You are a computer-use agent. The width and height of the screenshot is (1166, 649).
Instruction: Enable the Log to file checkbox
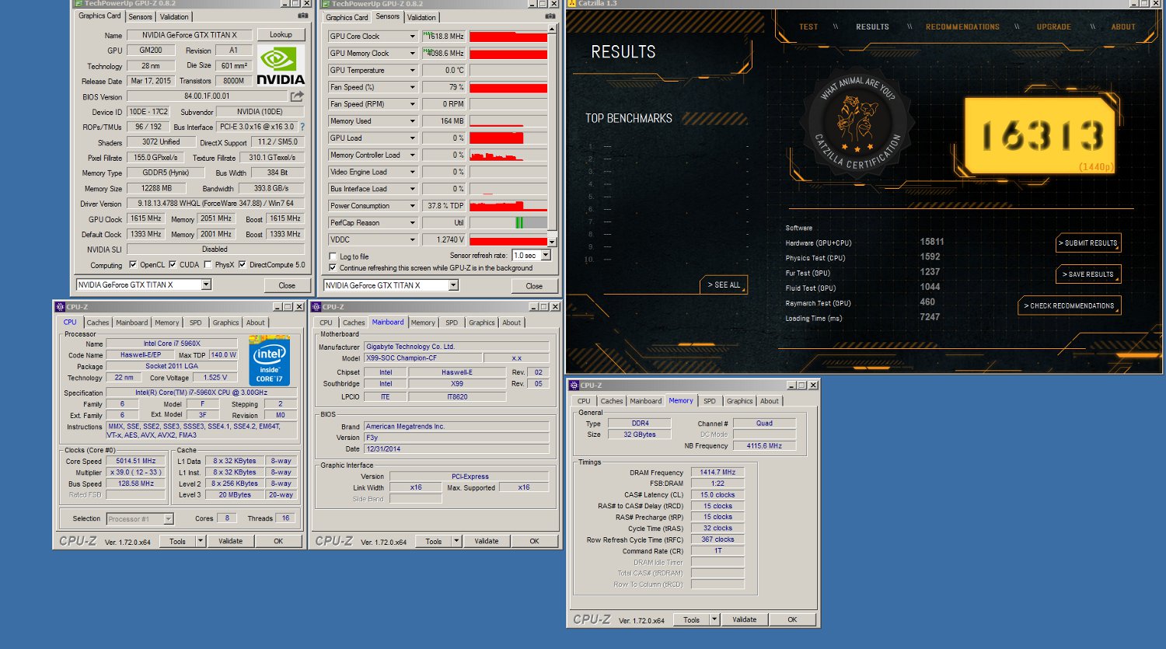(333, 256)
